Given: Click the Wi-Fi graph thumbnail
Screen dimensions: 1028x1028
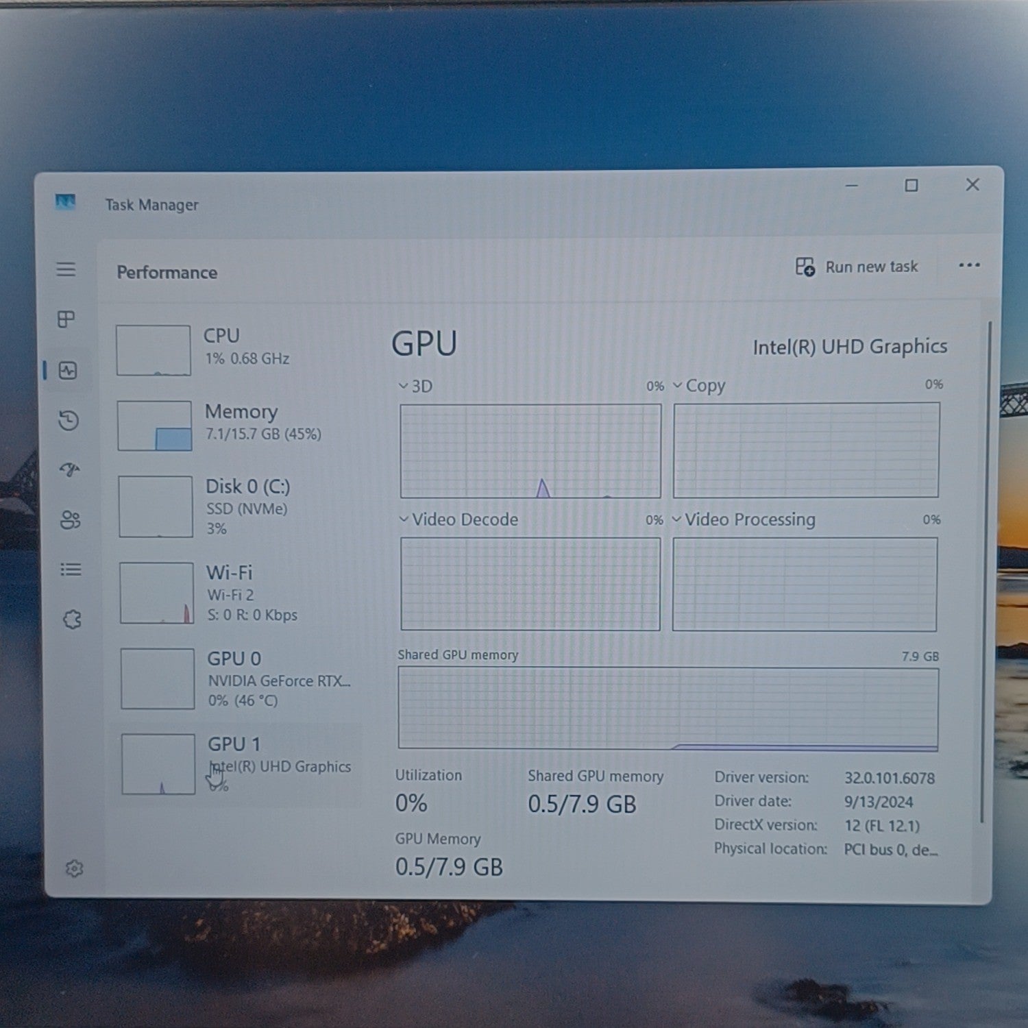Looking at the screenshot, I should coord(156,593).
